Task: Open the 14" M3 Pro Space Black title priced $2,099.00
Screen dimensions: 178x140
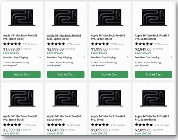Action: pos(152,118)
